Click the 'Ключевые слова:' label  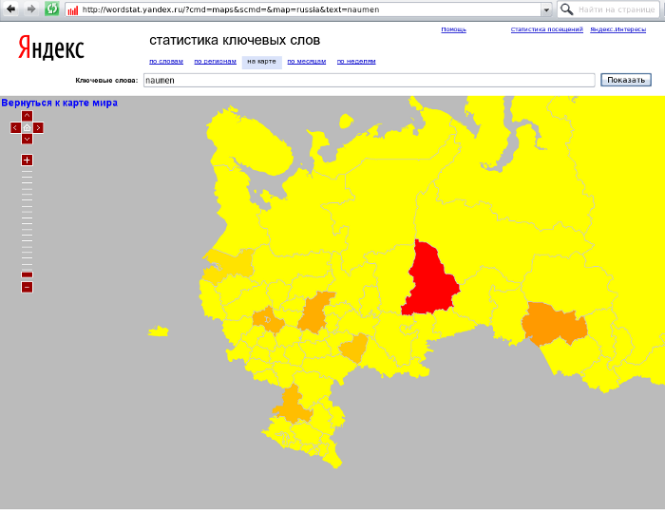click(106, 80)
